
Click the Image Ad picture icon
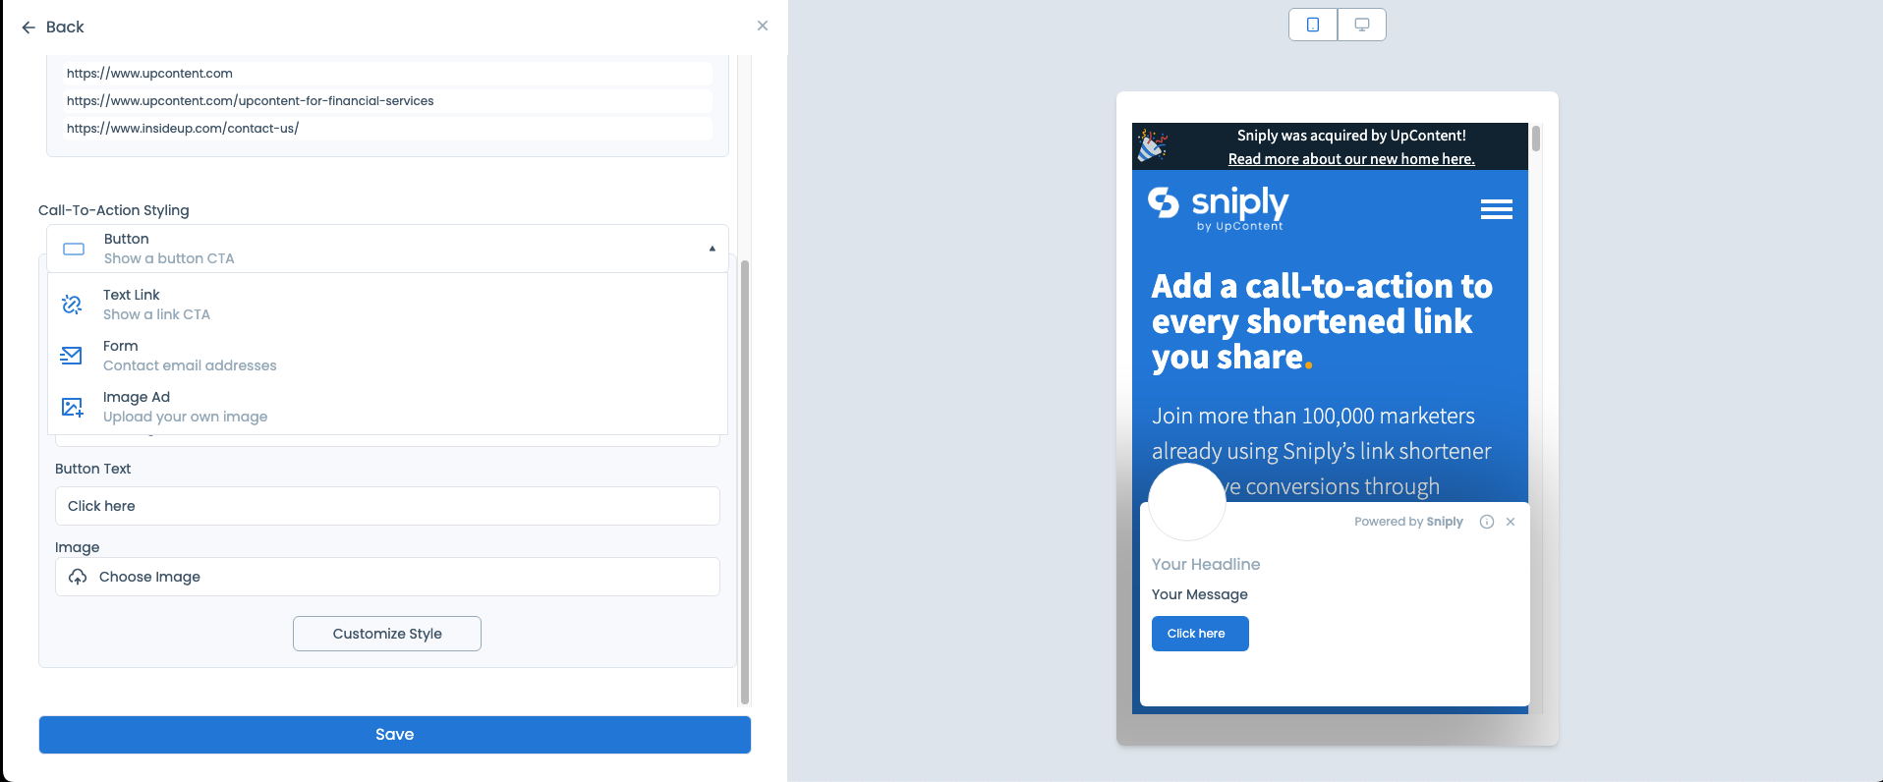(72, 407)
